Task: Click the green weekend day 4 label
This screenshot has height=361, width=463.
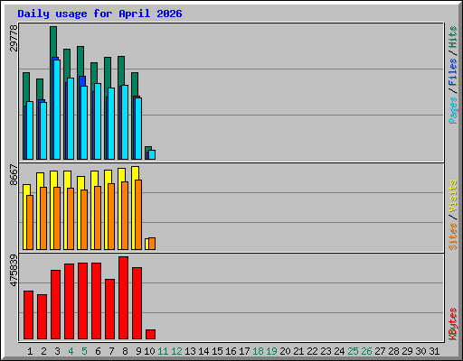Action: [71, 351]
